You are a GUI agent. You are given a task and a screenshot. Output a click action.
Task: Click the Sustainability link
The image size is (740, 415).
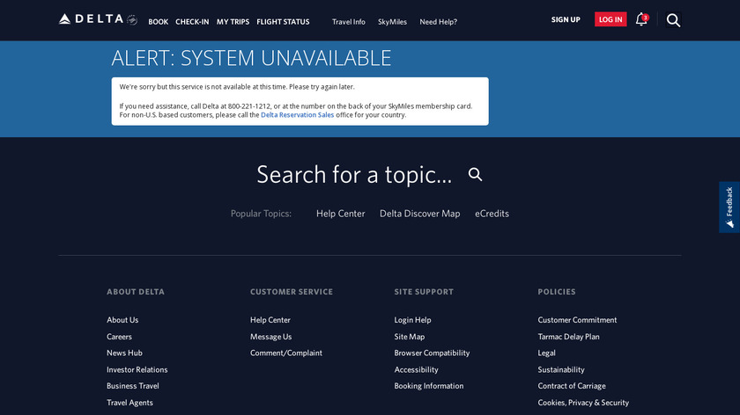(561, 370)
